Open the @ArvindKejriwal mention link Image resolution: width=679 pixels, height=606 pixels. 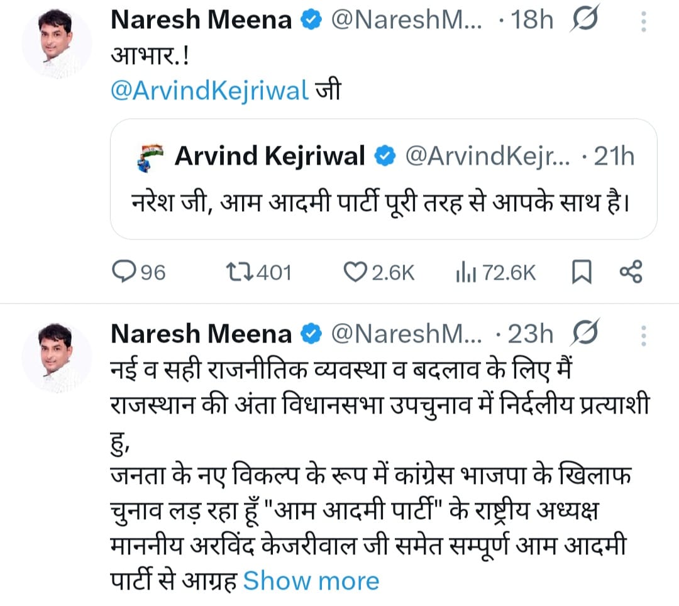[209, 90]
